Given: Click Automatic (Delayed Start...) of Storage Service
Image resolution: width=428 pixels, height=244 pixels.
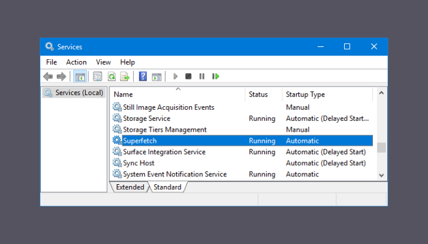Looking at the screenshot, I should [327, 118].
